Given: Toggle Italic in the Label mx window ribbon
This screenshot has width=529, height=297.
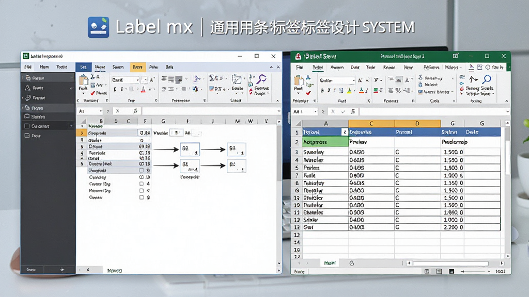Looking at the screenshot, I should point(122,89).
